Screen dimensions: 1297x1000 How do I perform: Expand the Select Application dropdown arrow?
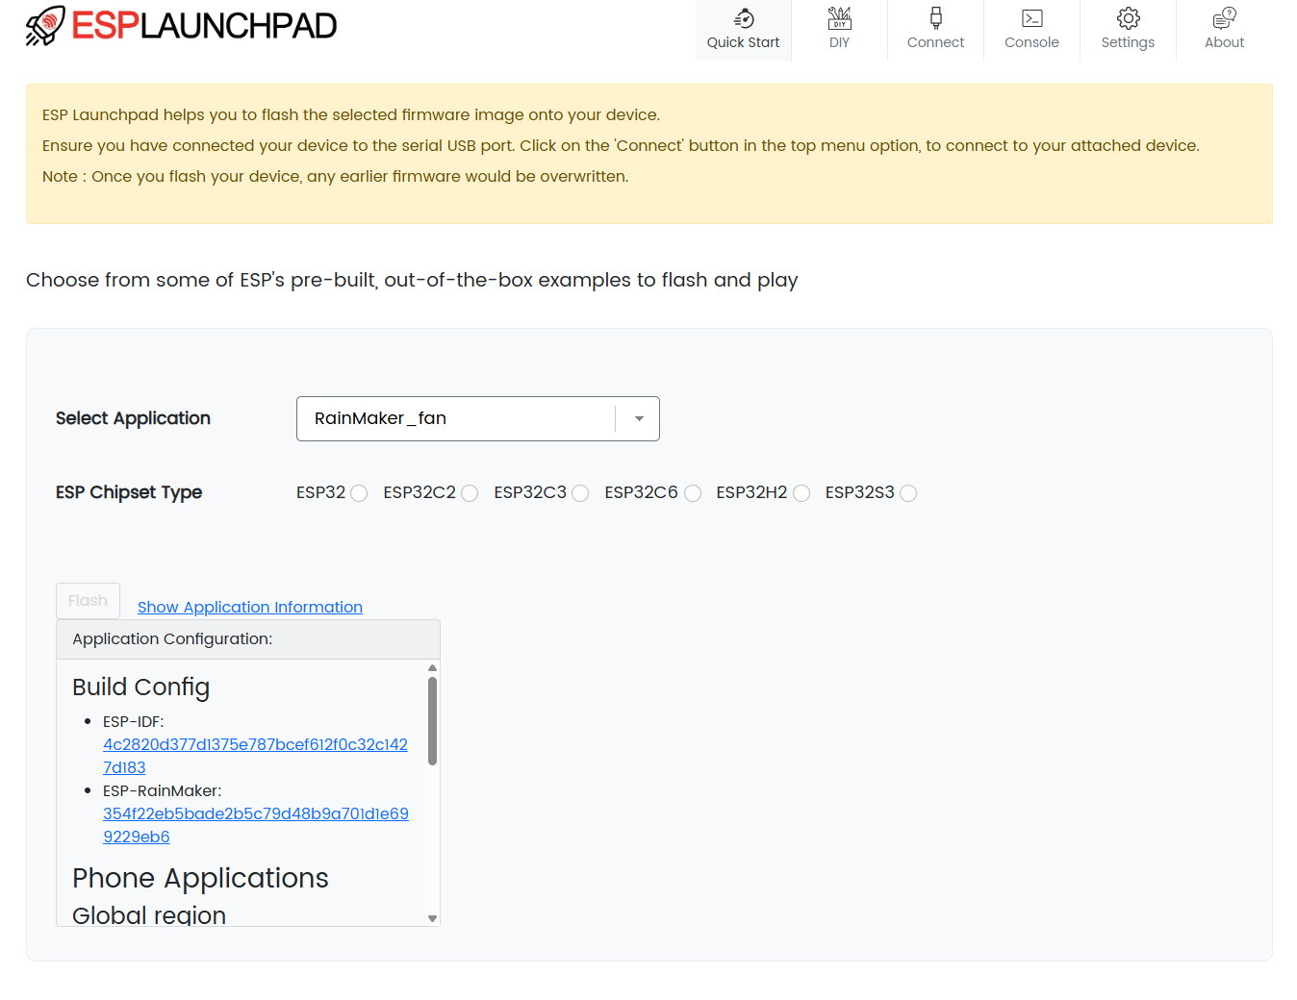639,419
